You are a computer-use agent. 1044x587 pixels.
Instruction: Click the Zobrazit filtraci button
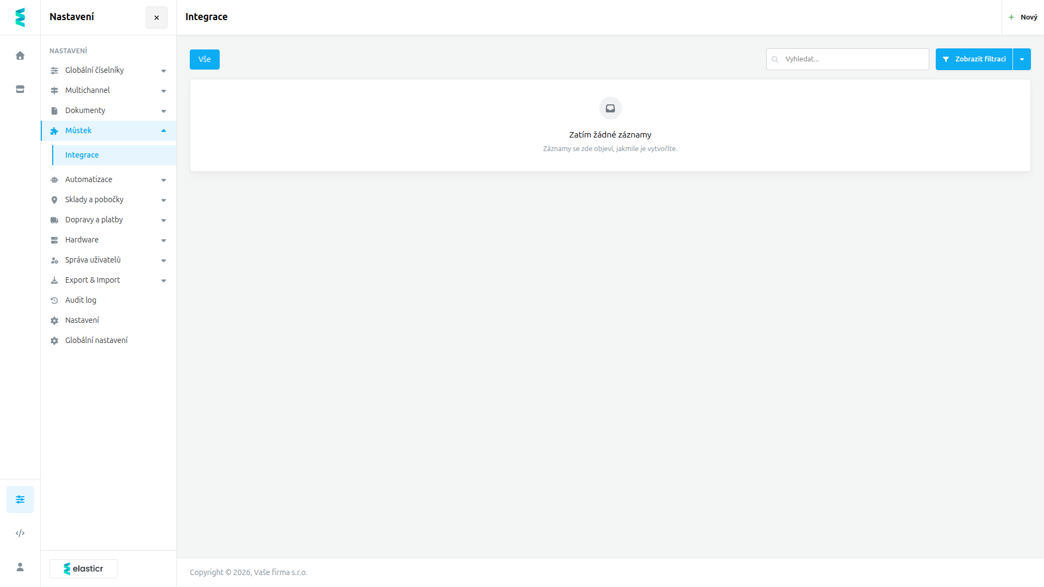(974, 59)
